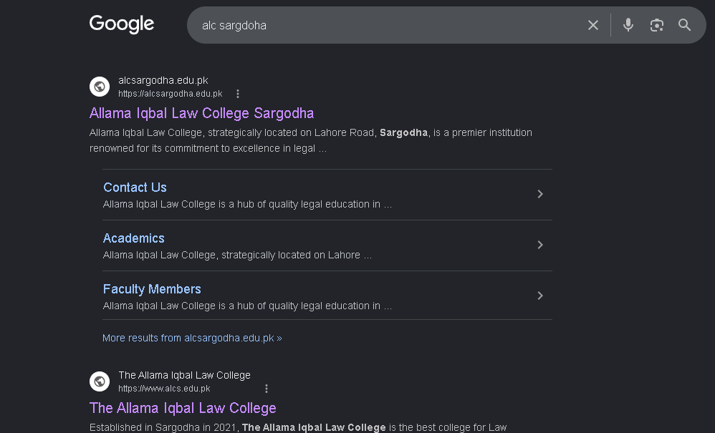Clear the search query with X icon
This screenshot has height=433, width=715.
592,25
